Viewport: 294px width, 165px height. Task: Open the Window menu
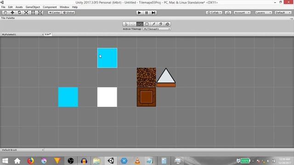pos(64,7)
